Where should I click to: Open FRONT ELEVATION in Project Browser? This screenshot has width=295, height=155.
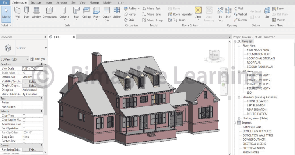(258, 101)
